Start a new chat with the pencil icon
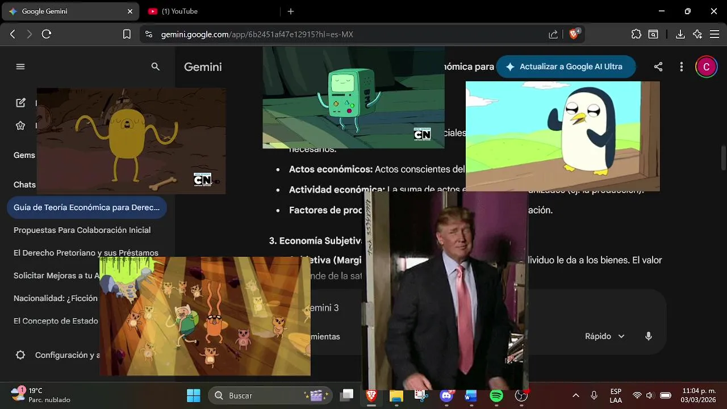This screenshot has height=409, width=727. point(20,103)
